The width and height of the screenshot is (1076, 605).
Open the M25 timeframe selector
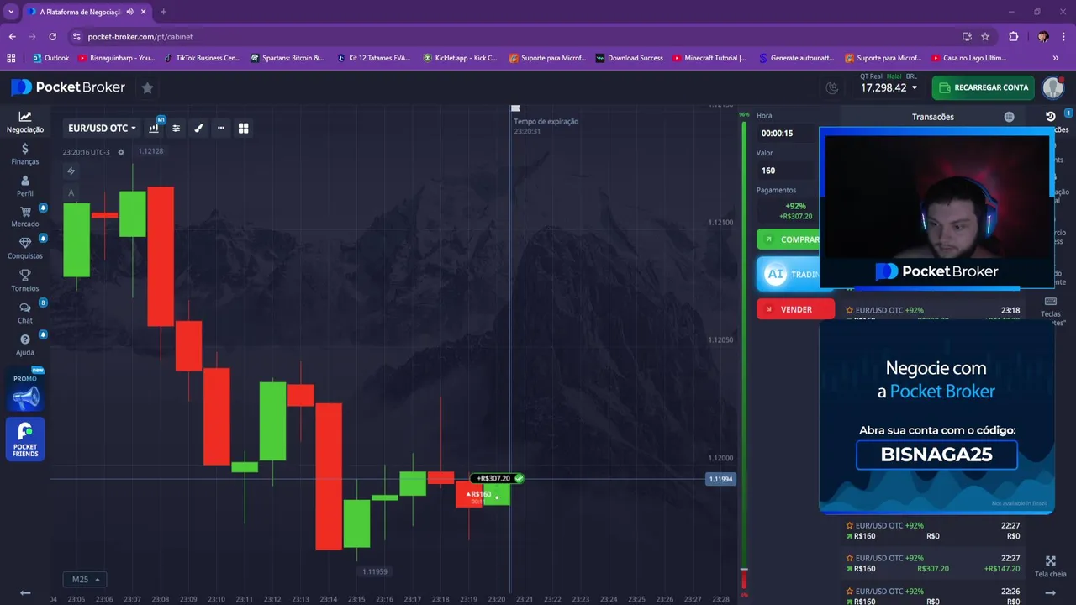coord(85,579)
